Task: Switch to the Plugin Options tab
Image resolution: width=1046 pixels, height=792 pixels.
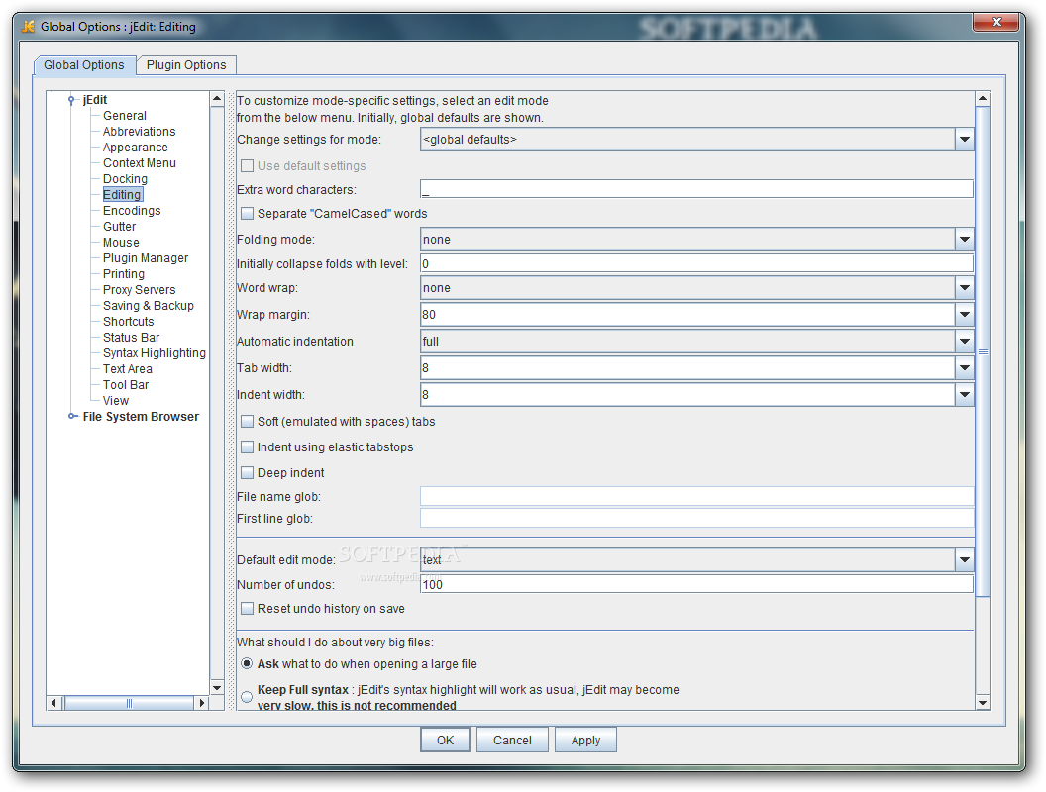Action: [186, 65]
